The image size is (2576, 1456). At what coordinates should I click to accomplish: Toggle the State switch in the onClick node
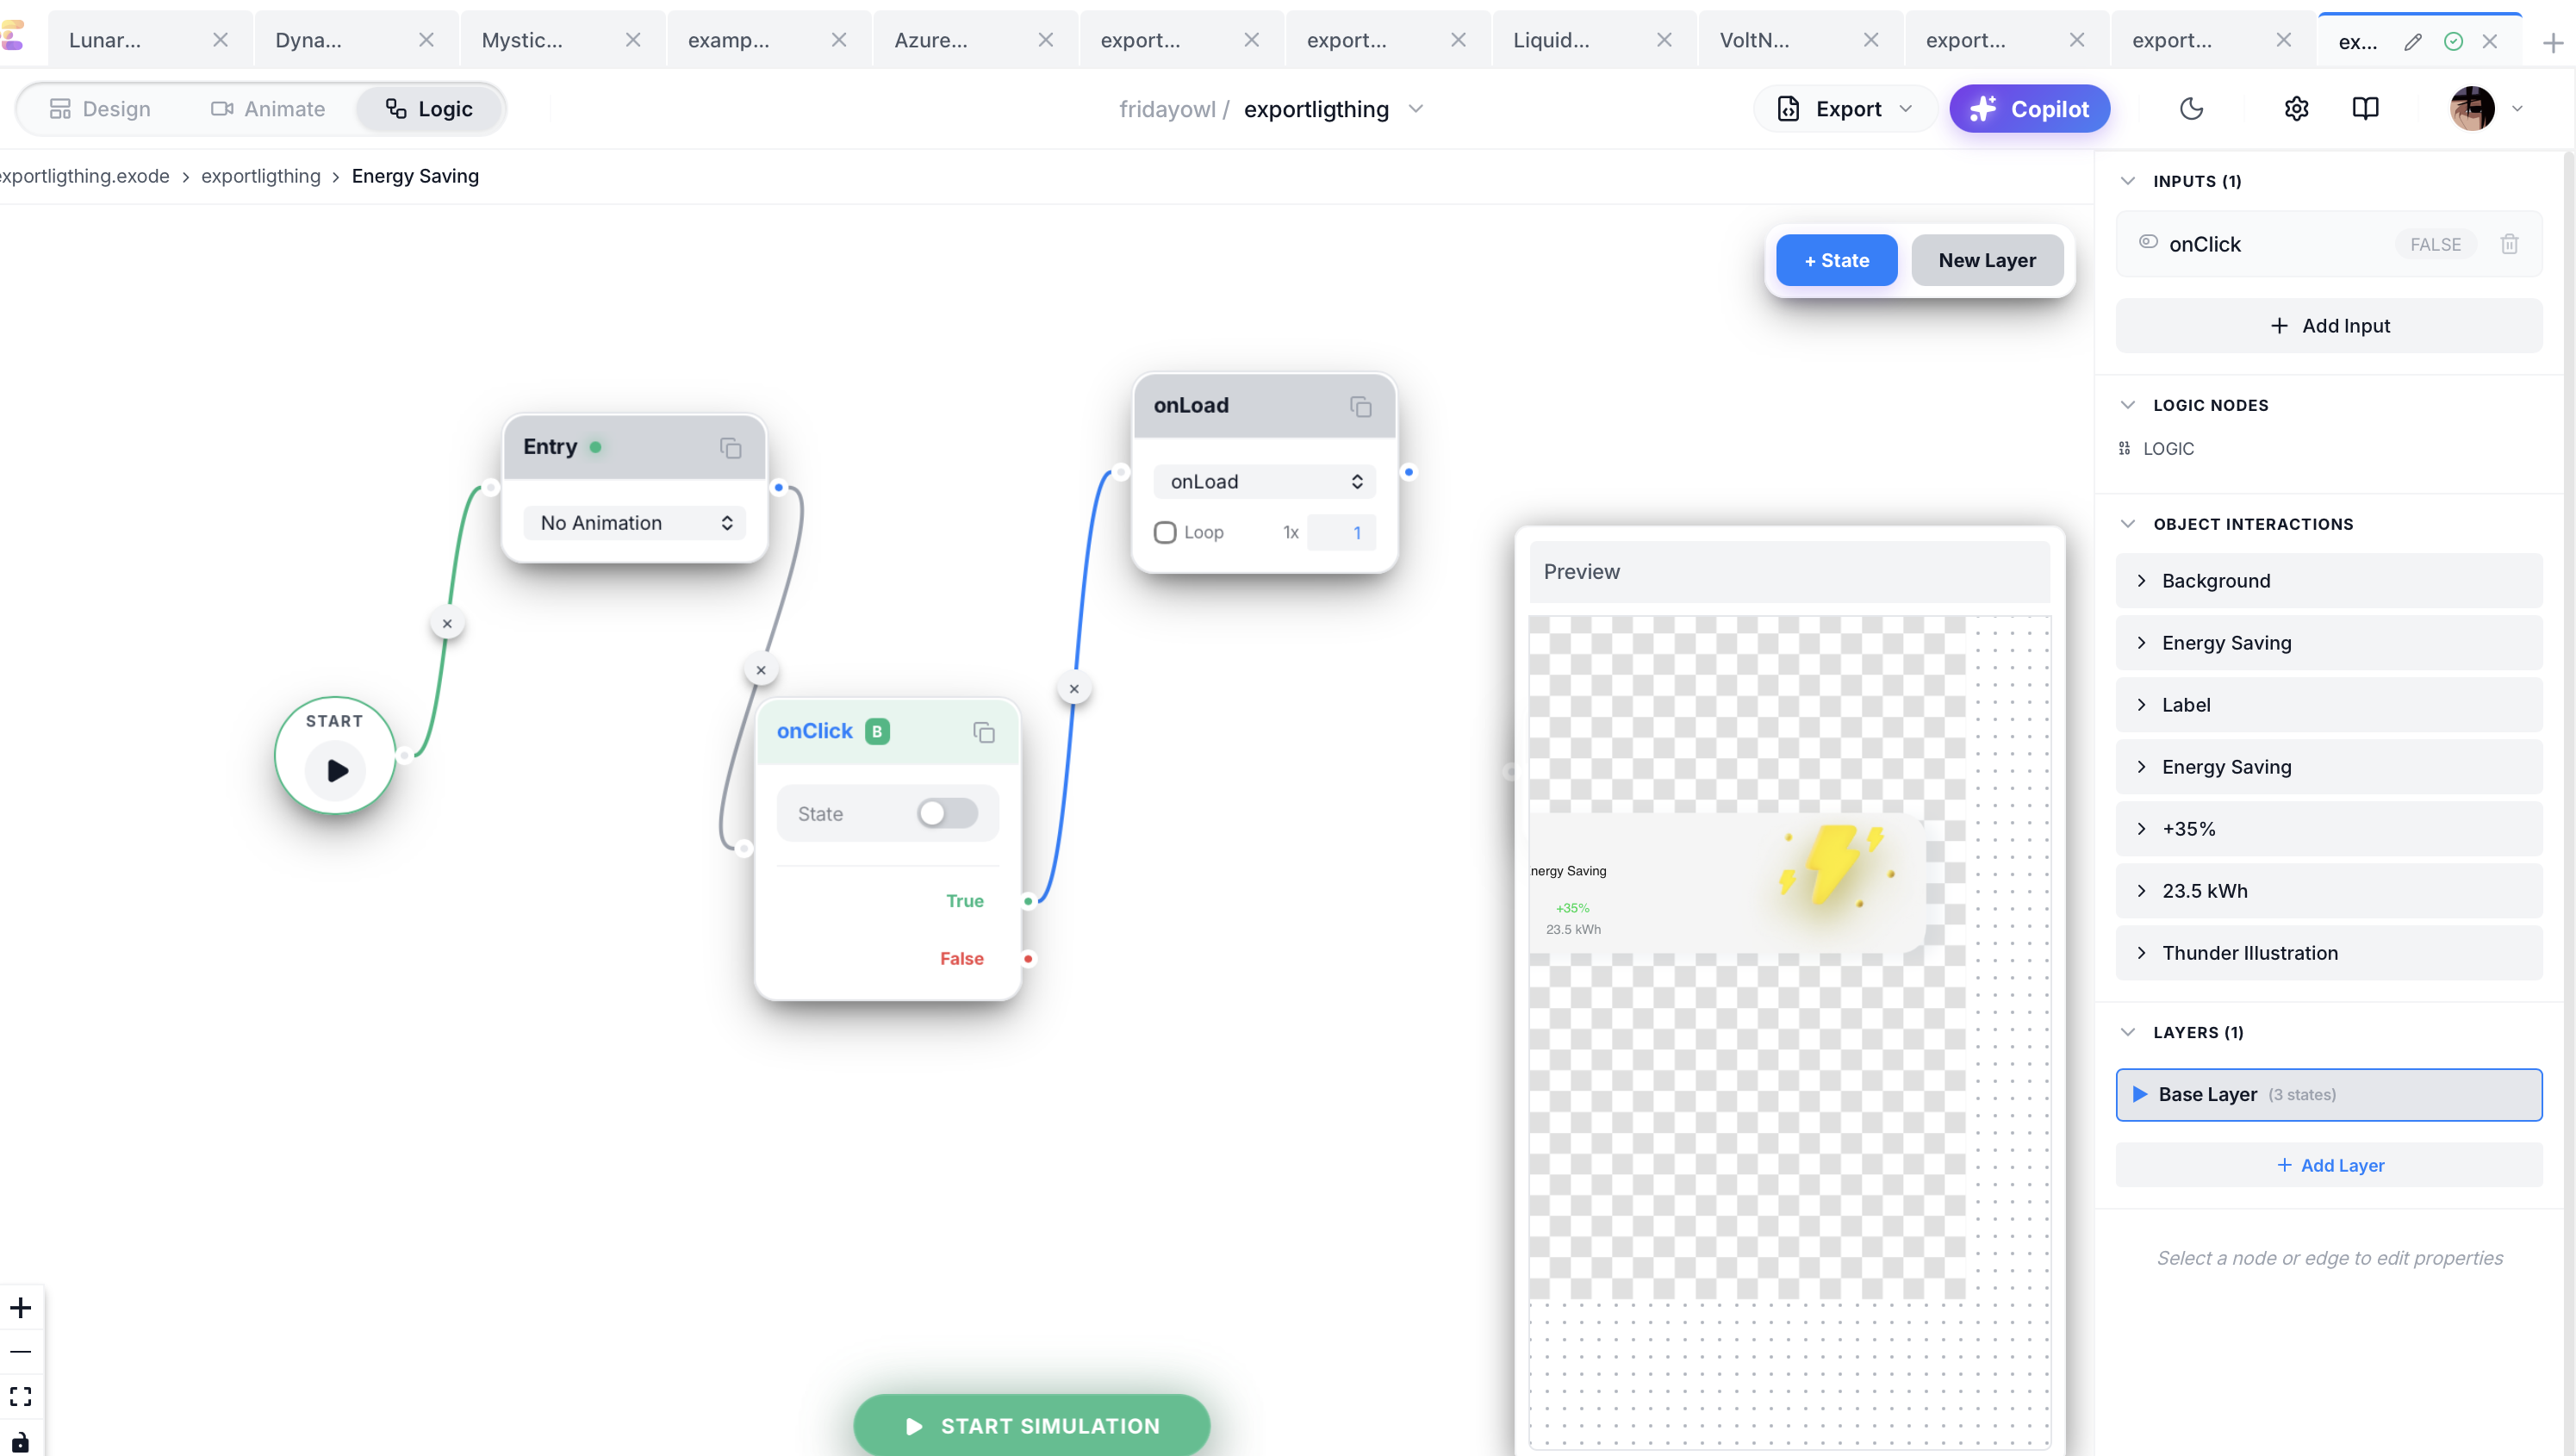946,813
